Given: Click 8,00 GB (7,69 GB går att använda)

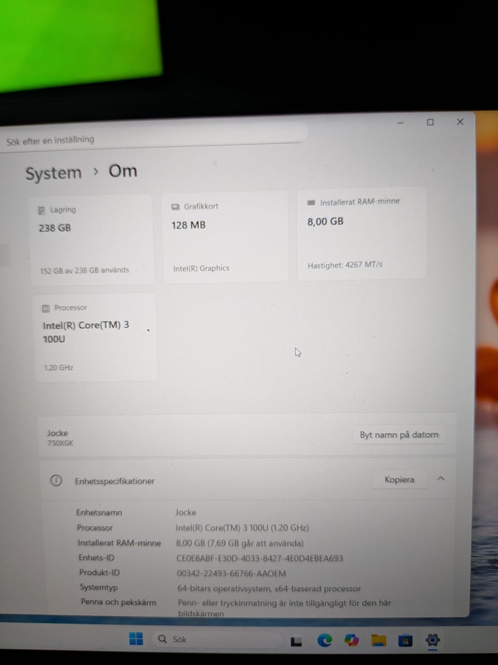Looking at the screenshot, I should 240,543.
